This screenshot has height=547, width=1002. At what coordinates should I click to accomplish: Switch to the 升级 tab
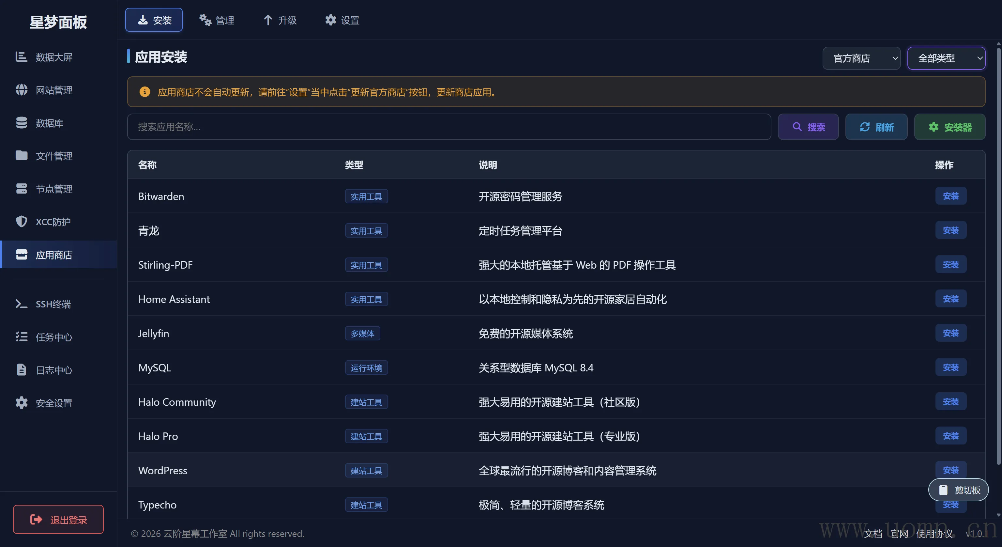tap(280, 20)
